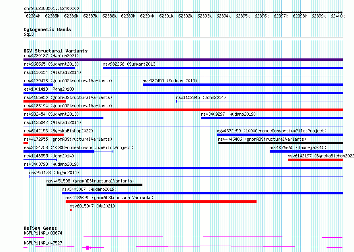Select nsv4179478 (gnomADStructuralVariants) label
Image resolution: width=354 pixels, height=252 pixels.
coord(68,81)
